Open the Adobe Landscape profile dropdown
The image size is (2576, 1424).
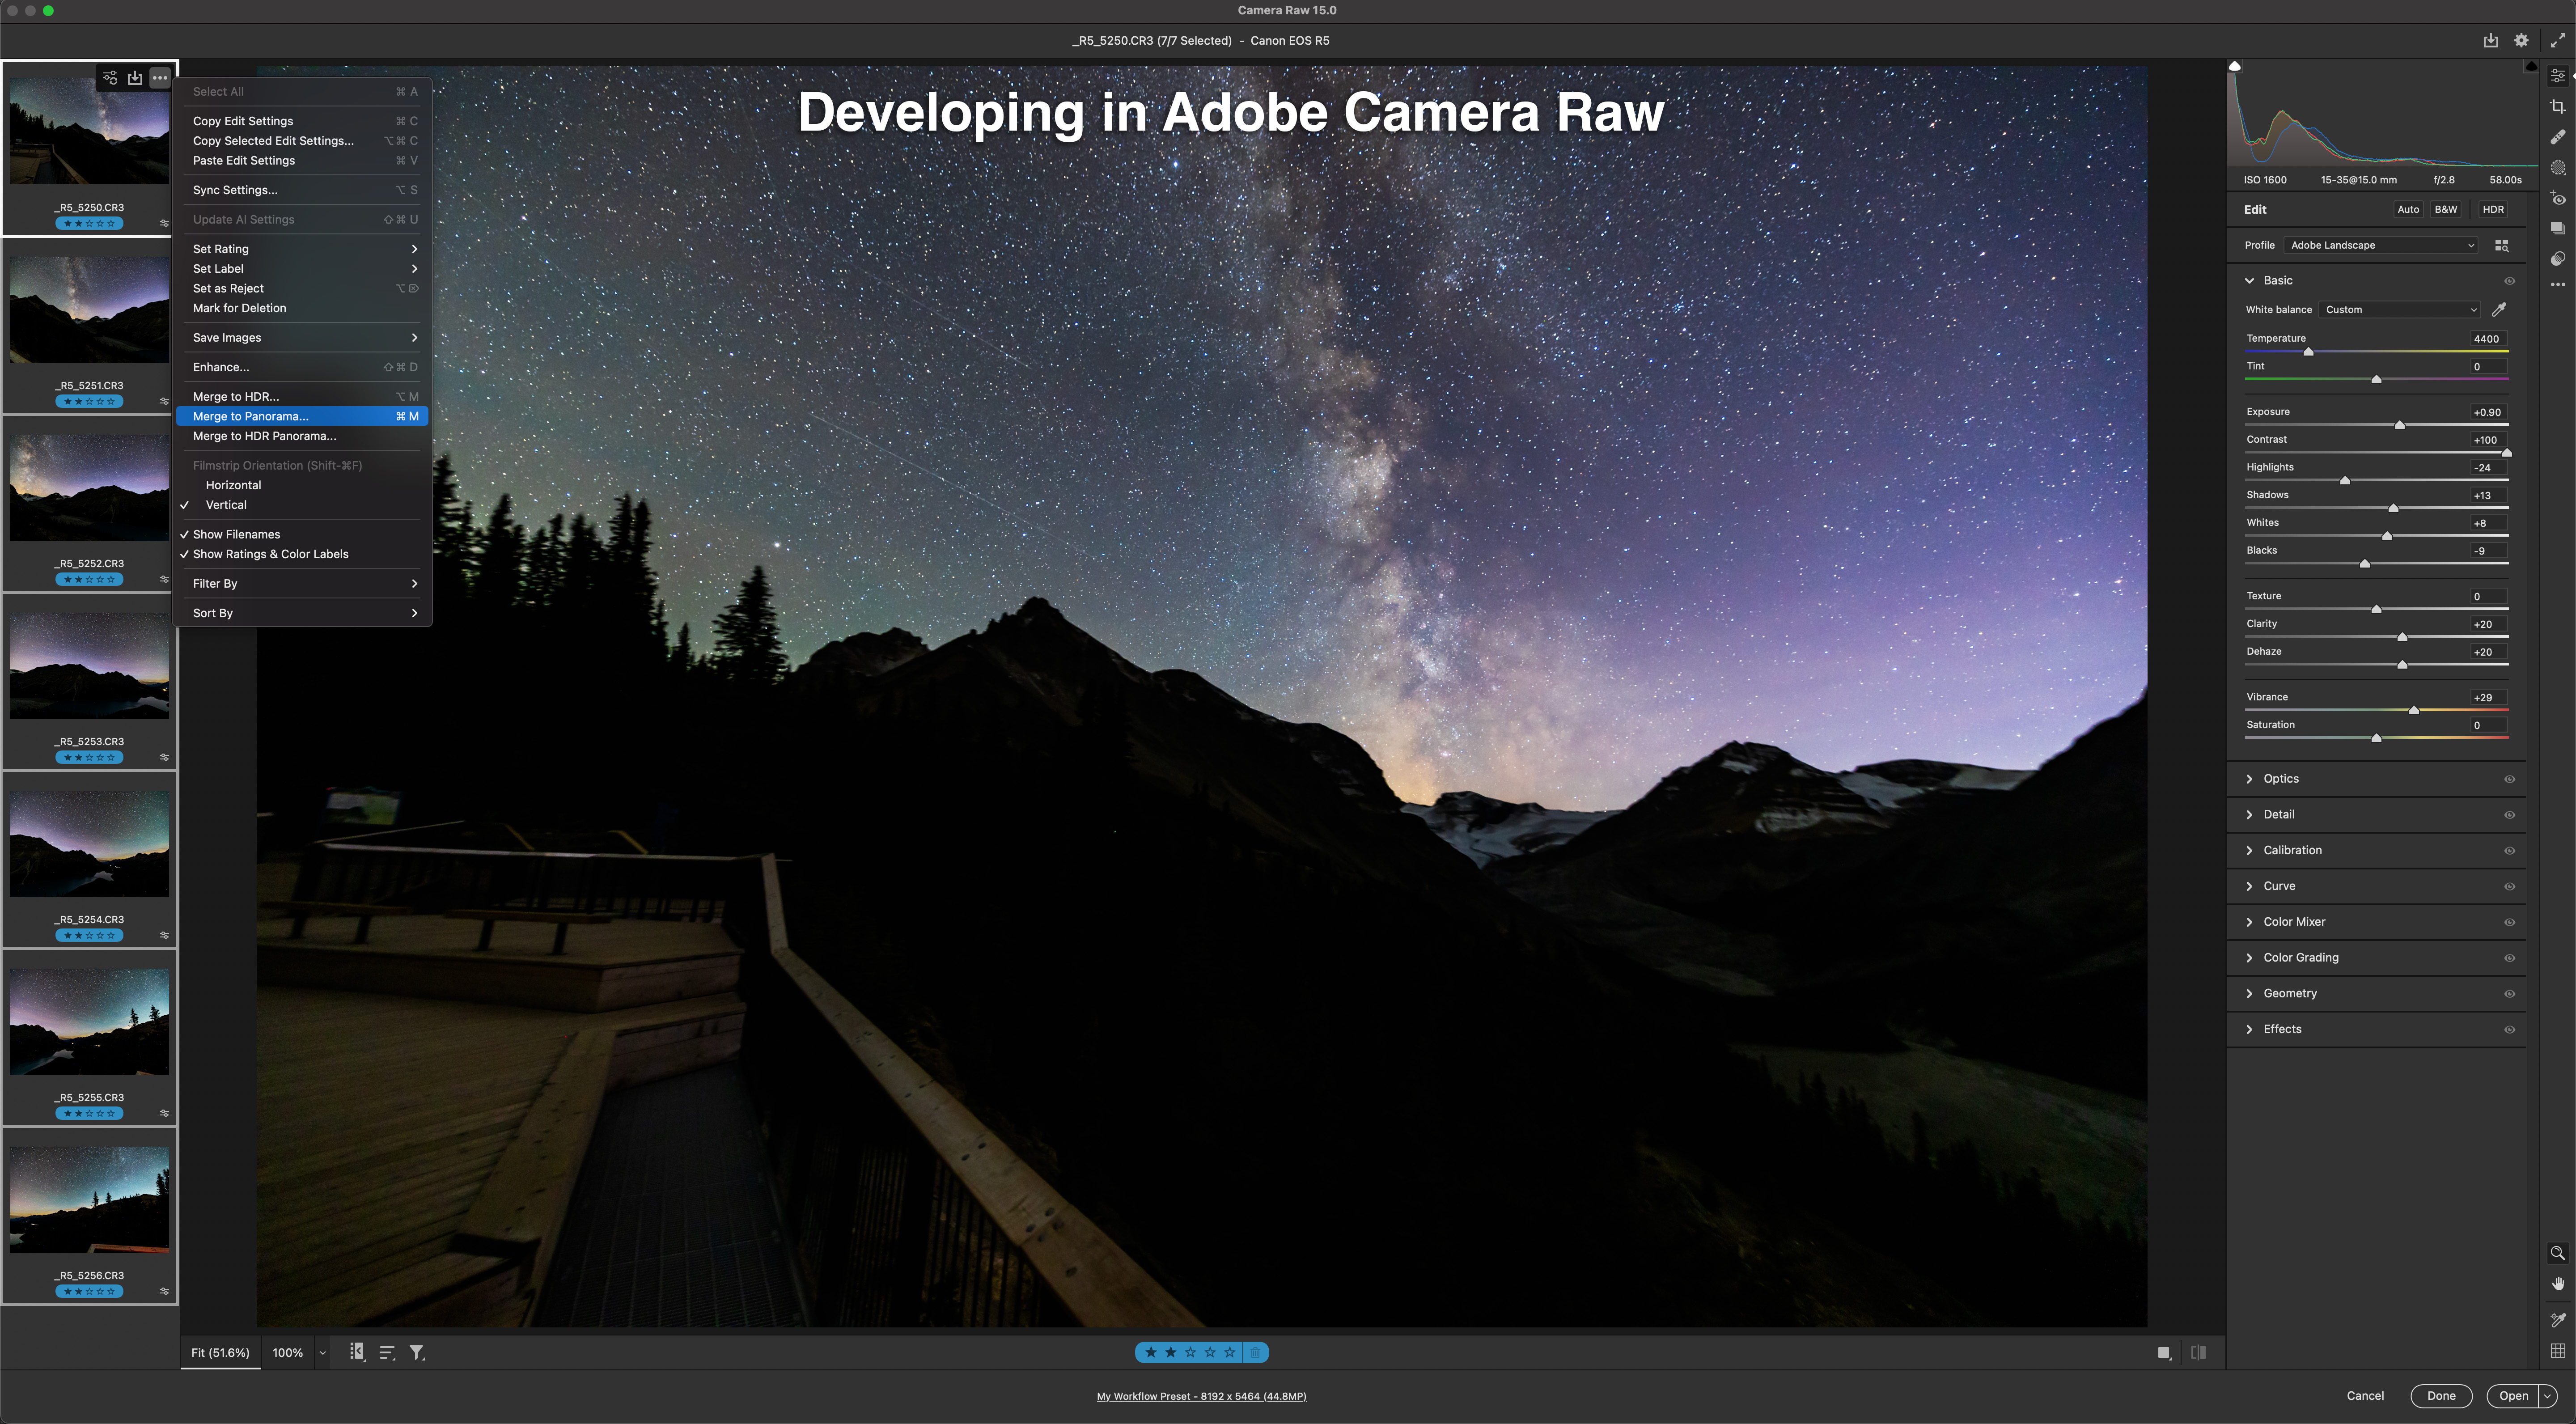2381,246
